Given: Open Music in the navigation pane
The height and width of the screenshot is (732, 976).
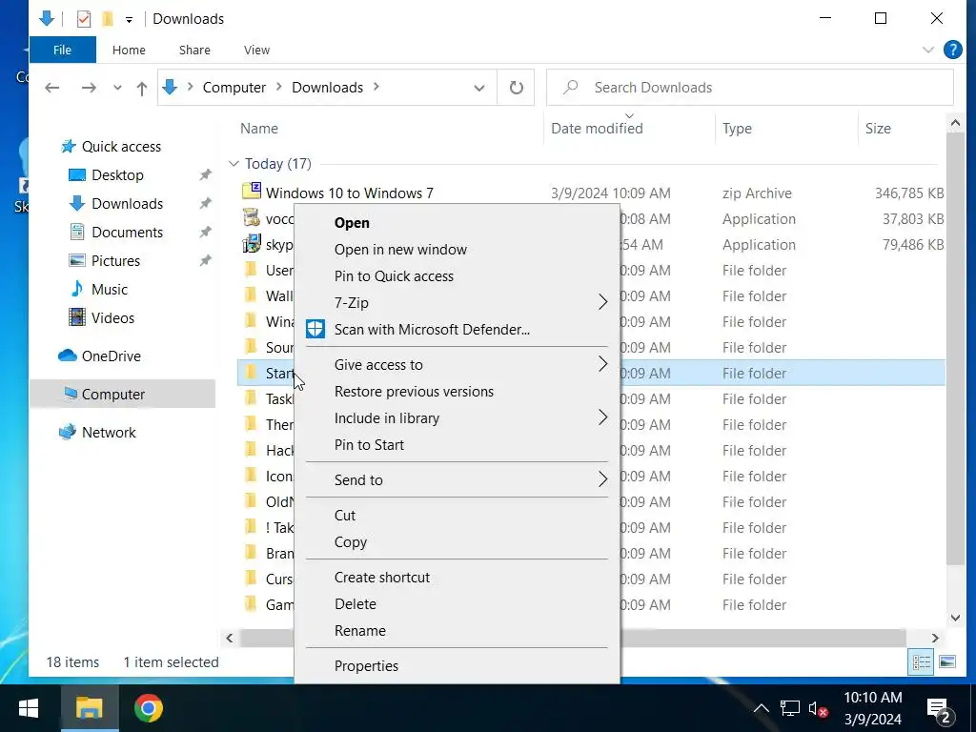Looking at the screenshot, I should pos(110,290).
